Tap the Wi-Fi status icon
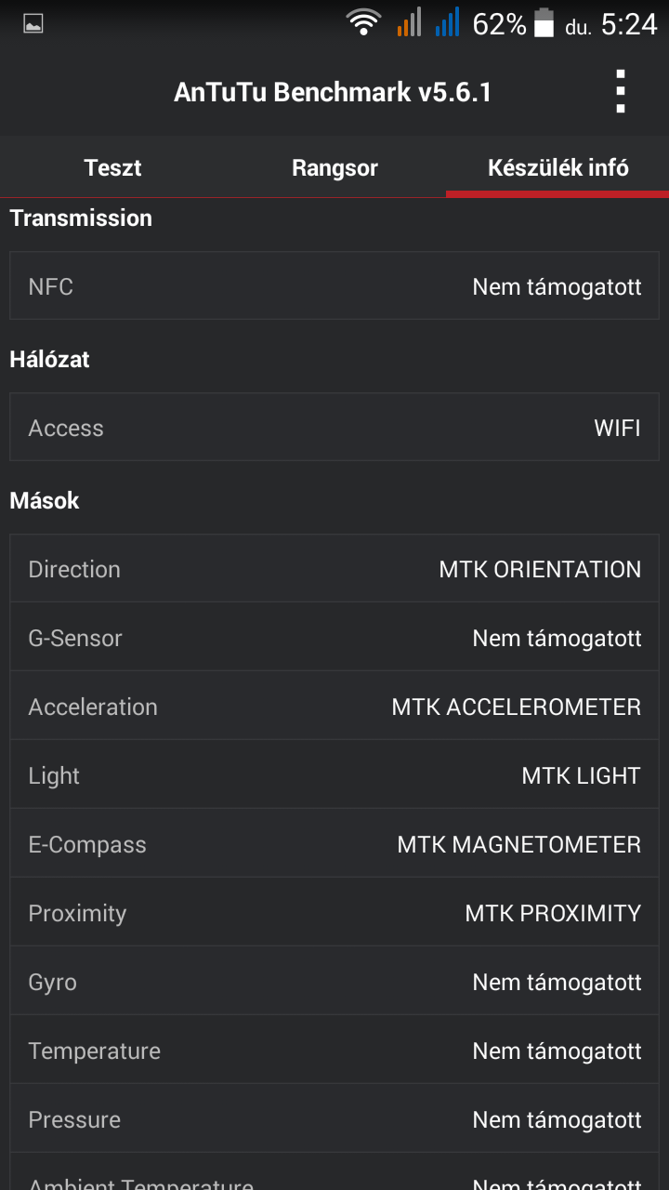The height and width of the screenshot is (1190, 669). (x=363, y=22)
